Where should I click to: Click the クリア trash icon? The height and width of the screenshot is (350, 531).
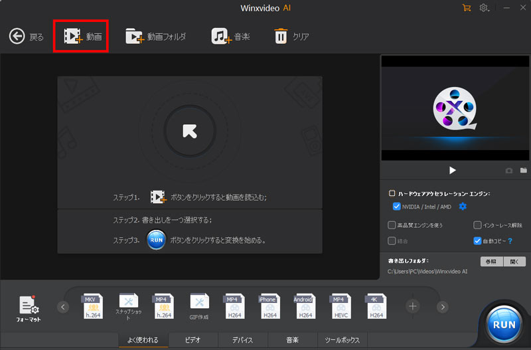pyautogui.click(x=281, y=37)
